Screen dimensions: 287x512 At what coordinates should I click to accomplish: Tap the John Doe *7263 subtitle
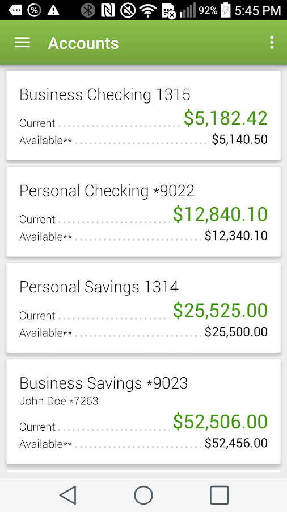tap(59, 400)
